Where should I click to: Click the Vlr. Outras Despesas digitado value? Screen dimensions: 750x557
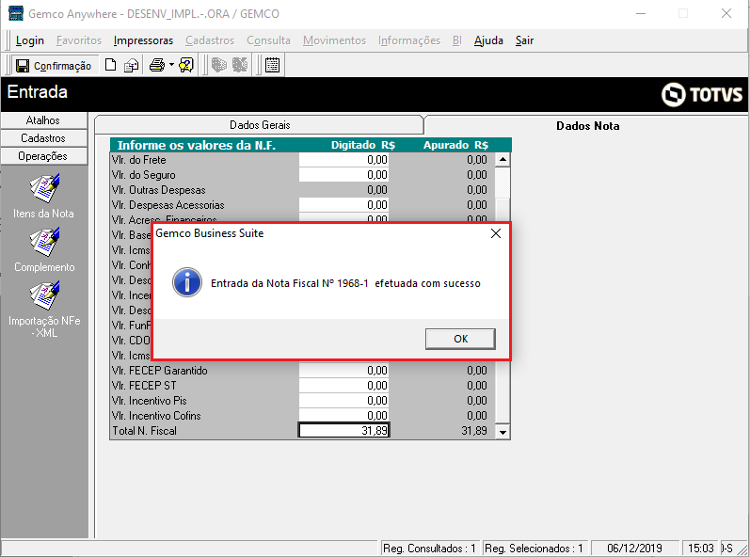(377, 190)
